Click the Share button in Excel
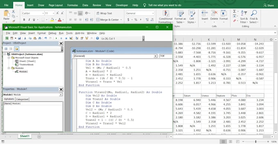The width and height of the screenshot is (278, 167). coord(269,5)
